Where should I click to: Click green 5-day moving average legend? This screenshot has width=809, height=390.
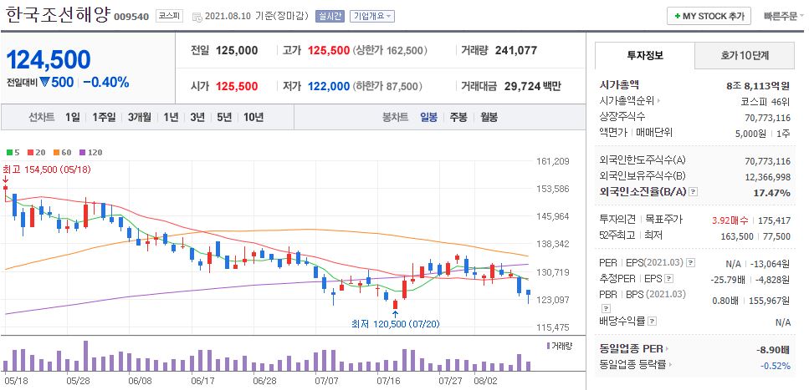point(13,153)
